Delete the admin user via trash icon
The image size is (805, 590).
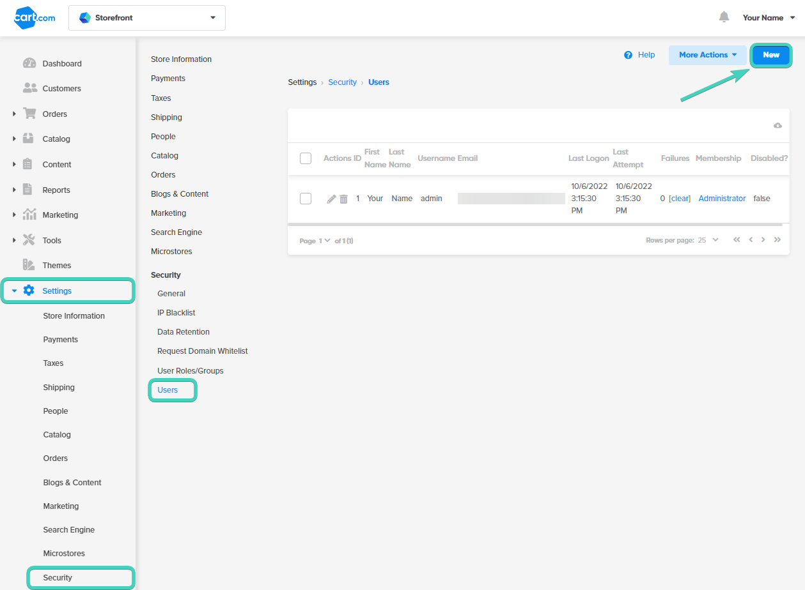pyautogui.click(x=344, y=198)
